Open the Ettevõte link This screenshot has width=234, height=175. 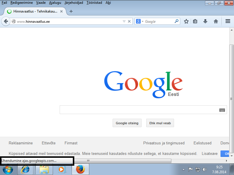tap(49, 143)
